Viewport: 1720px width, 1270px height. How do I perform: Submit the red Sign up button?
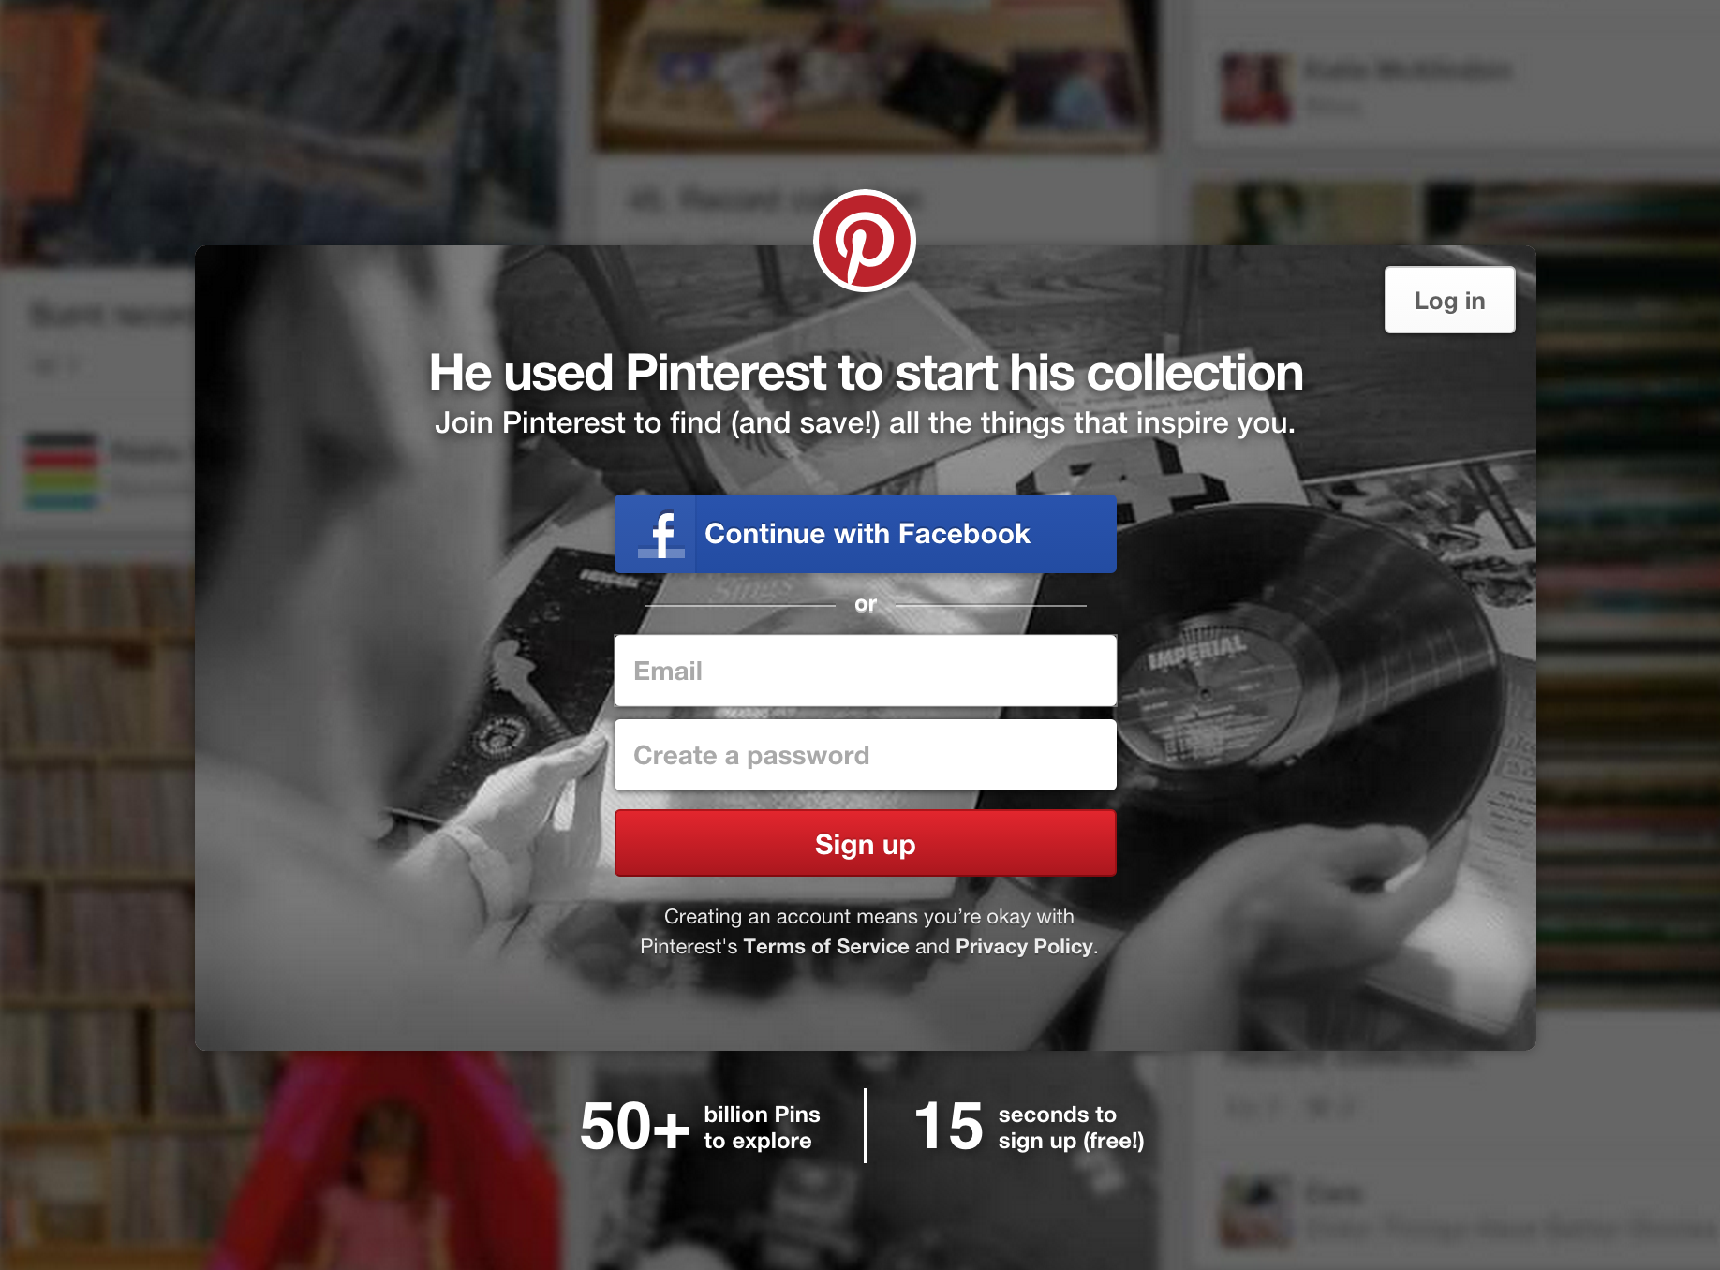[x=865, y=844]
